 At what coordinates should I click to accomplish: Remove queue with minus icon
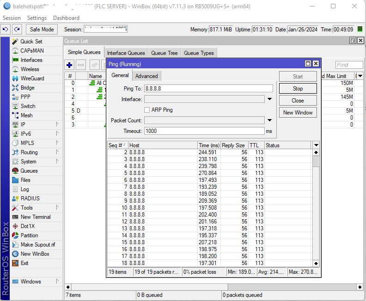coord(81,65)
